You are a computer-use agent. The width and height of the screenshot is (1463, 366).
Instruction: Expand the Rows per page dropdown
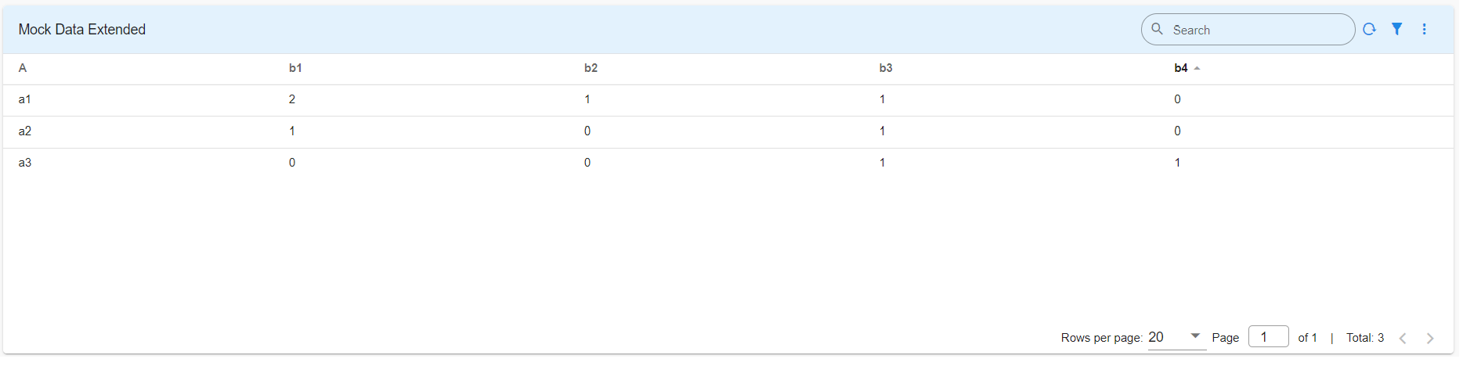(x=1195, y=336)
